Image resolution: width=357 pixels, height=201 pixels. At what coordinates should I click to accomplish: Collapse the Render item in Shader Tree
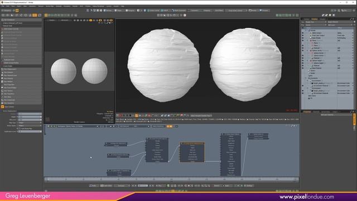point(306,30)
